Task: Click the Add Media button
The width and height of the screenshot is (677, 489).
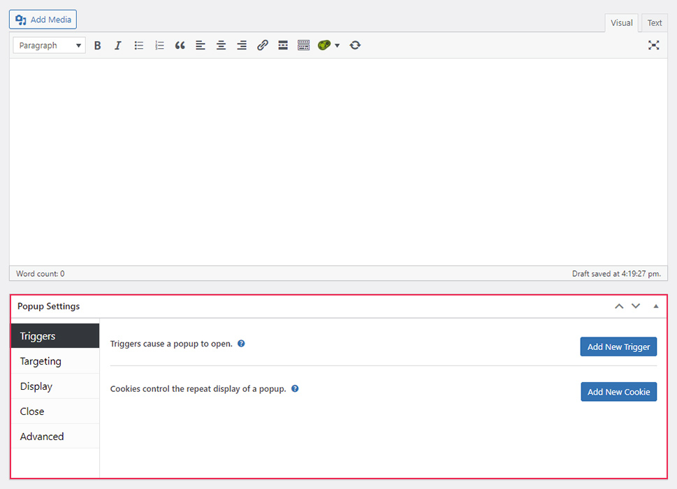Action: (43, 19)
